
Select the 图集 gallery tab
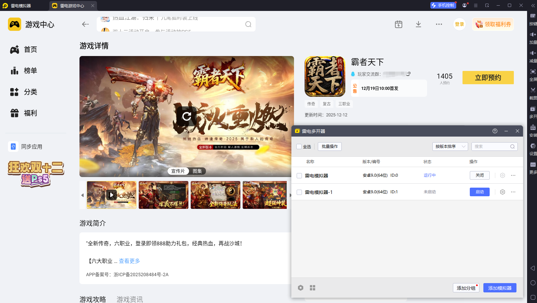click(x=197, y=171)
